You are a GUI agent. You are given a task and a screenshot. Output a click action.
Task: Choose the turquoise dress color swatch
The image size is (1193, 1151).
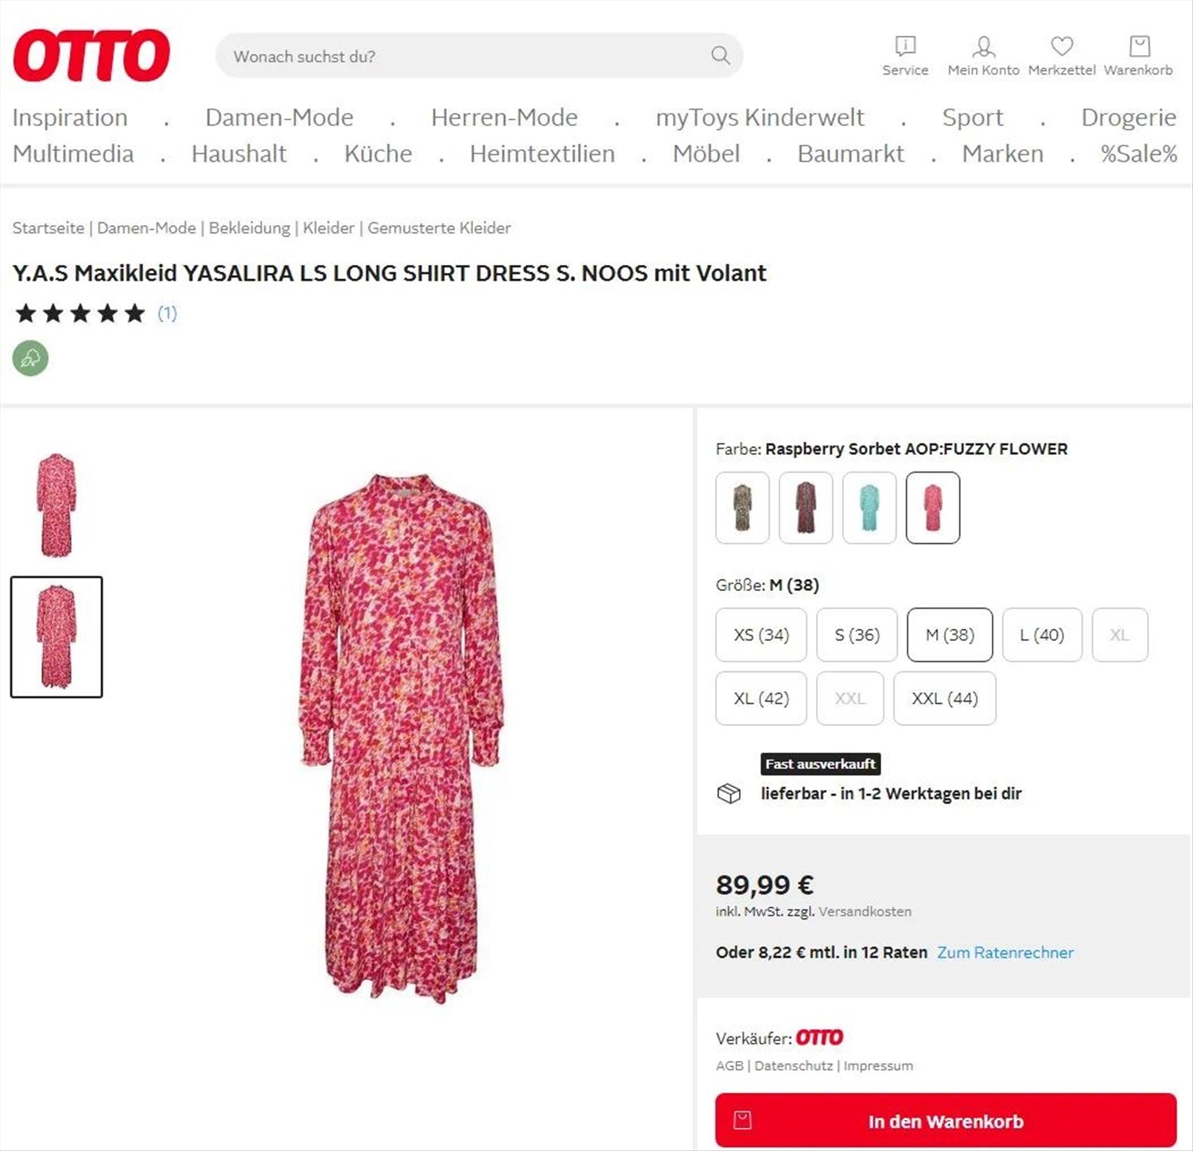click(869, 507)
